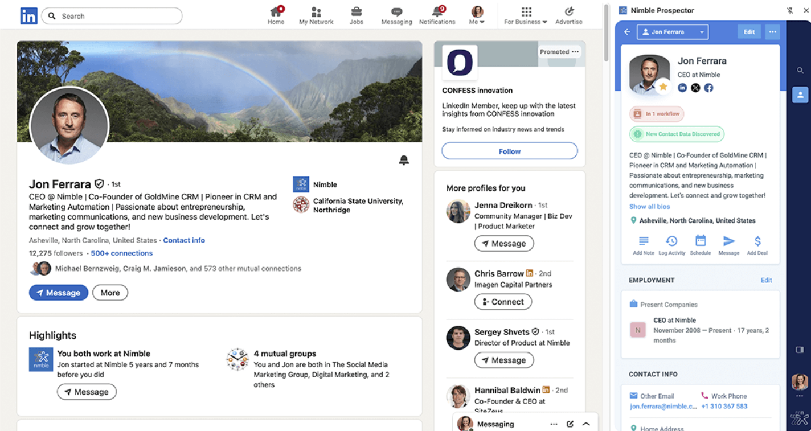Click the LinkedIn page vertical scrollbar
Screen dimensions: 811x431
(x=606, y=33)
